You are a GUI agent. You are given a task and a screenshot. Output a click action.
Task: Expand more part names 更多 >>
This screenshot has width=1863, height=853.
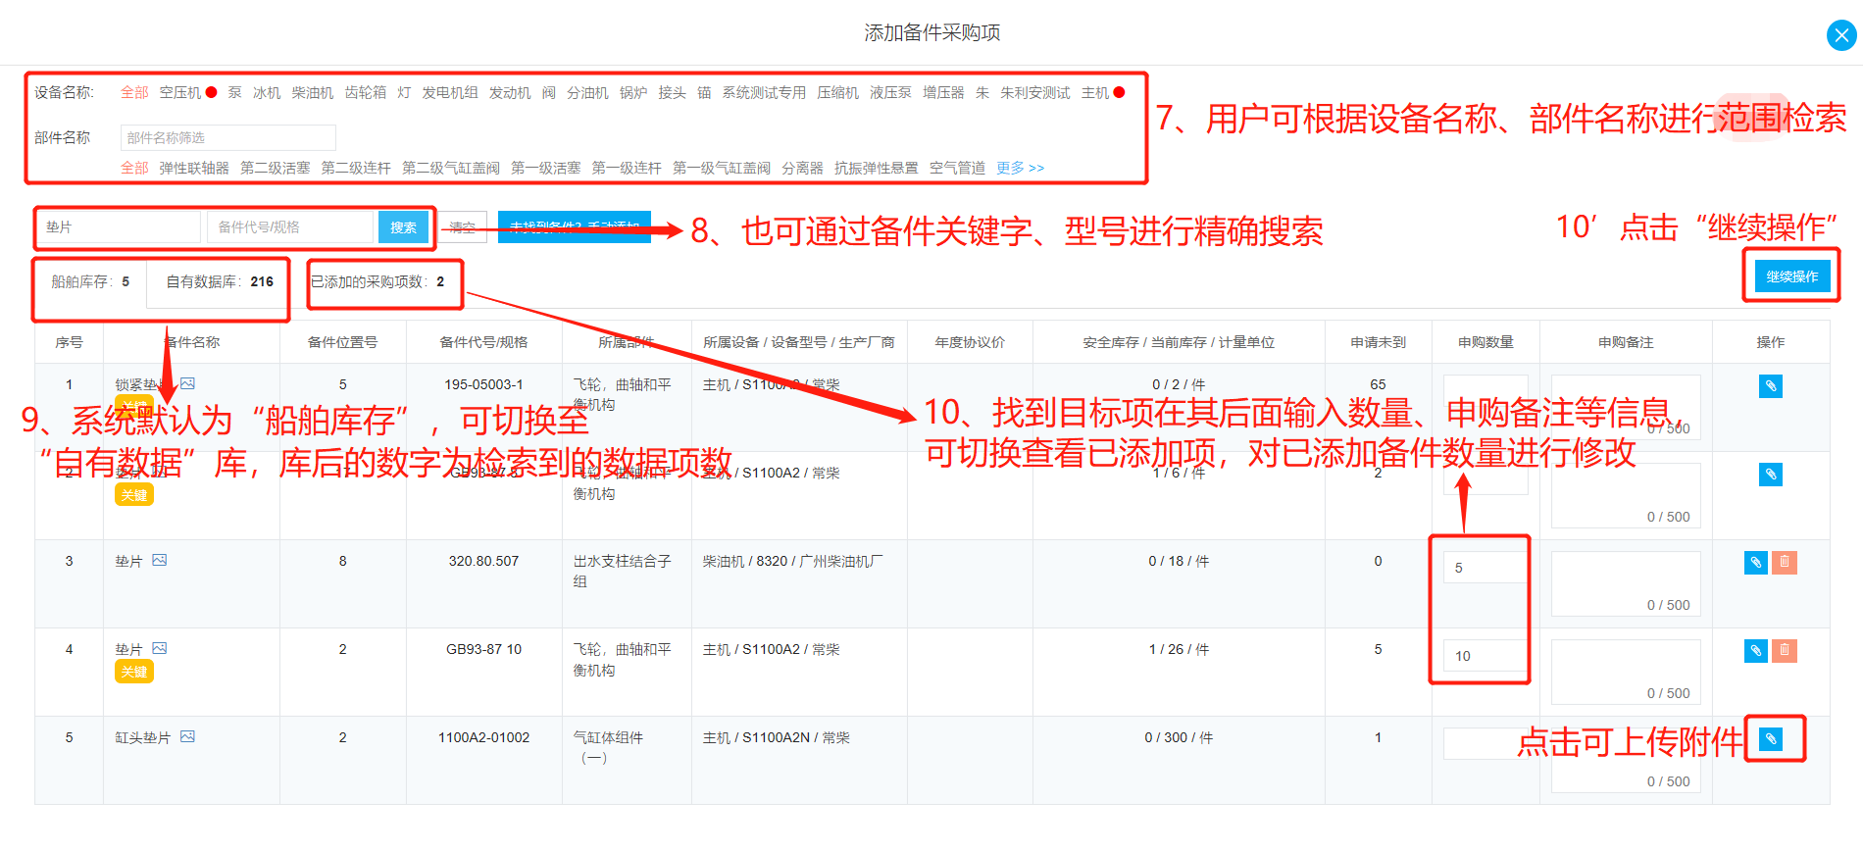[x=1020, y=168]
